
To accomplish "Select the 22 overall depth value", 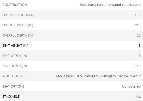I will coord(139,35).
